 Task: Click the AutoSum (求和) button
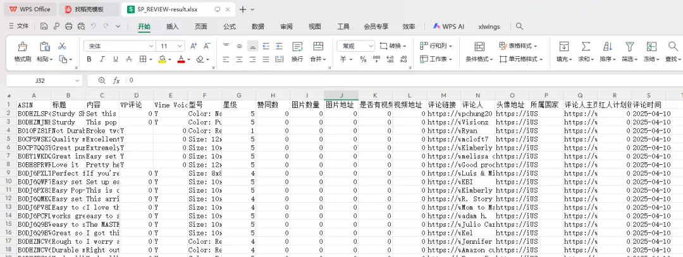586,52
